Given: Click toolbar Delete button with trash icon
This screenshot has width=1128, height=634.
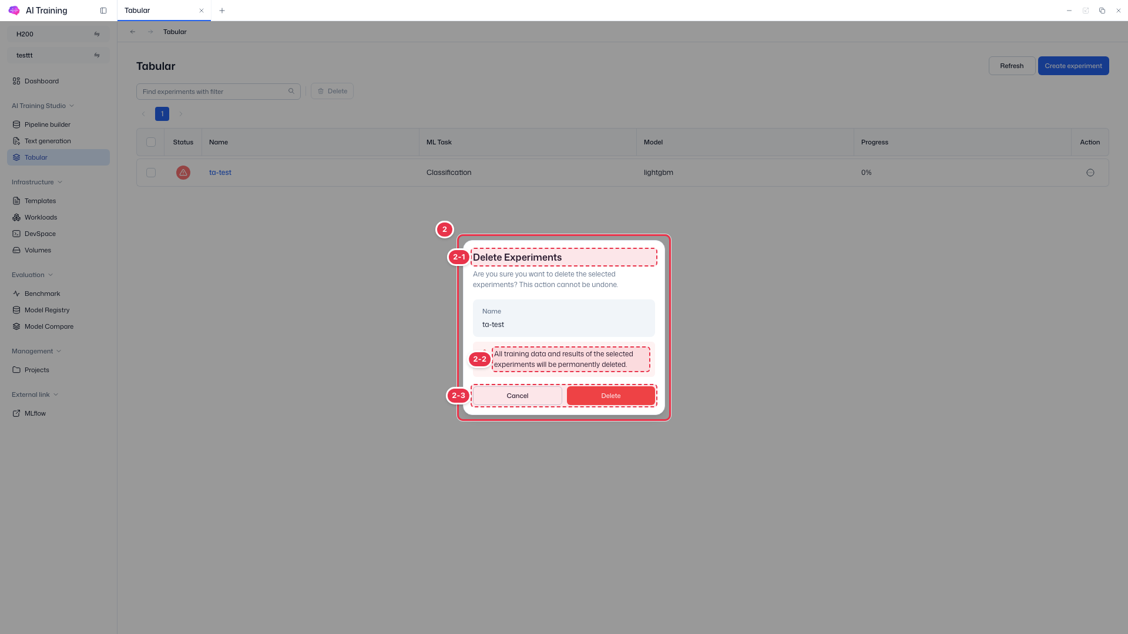Looking at the screenshot, I should point(332,91).
